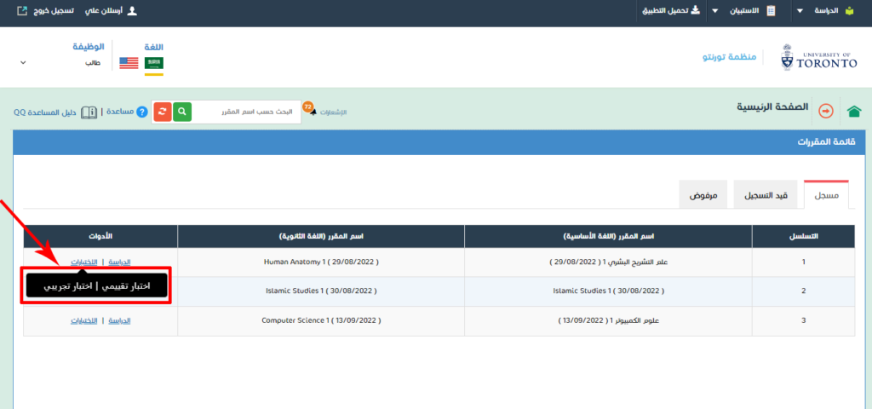Open the مرفوض tab
872x409 pixels.
click(703, 195)
